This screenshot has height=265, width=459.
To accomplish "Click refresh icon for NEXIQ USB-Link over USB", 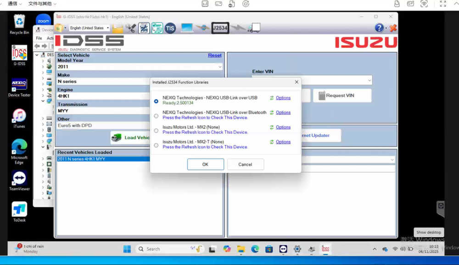I will (272, 98).
